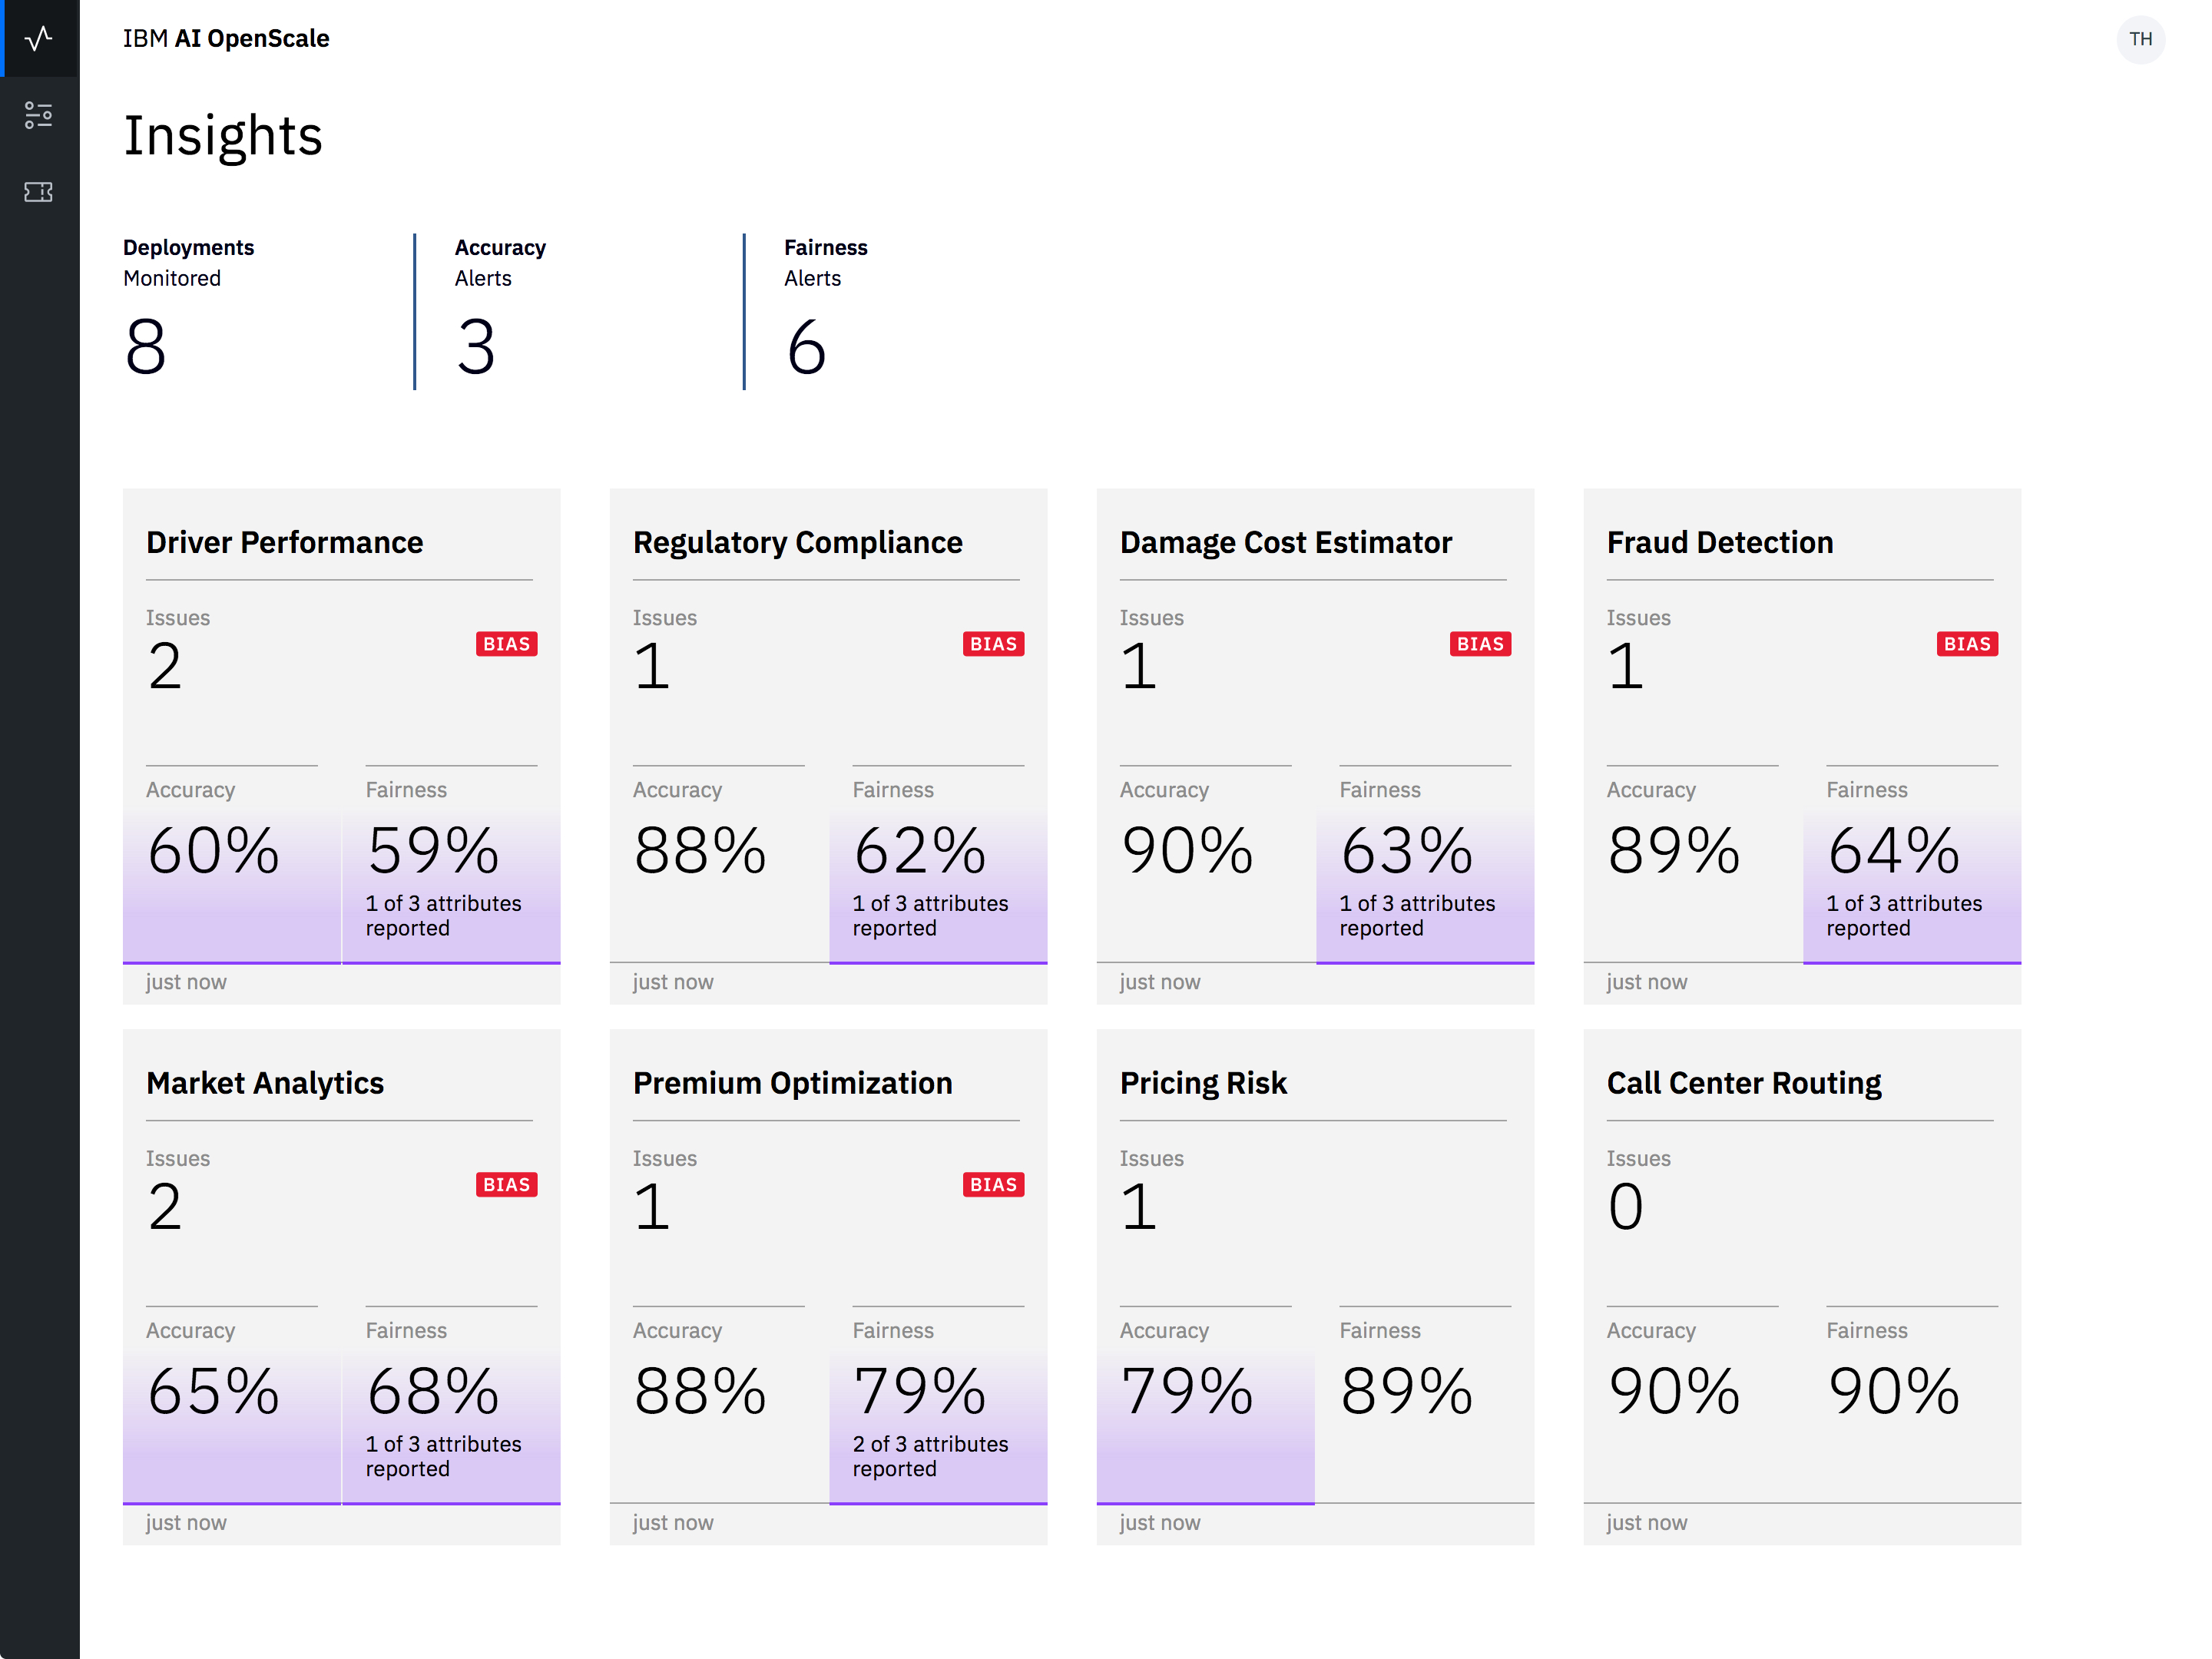Click the BIAS badge on Damage Cost Estimator
The height and width of the screenshot is (1659, 2212).
pos(1480,644)
